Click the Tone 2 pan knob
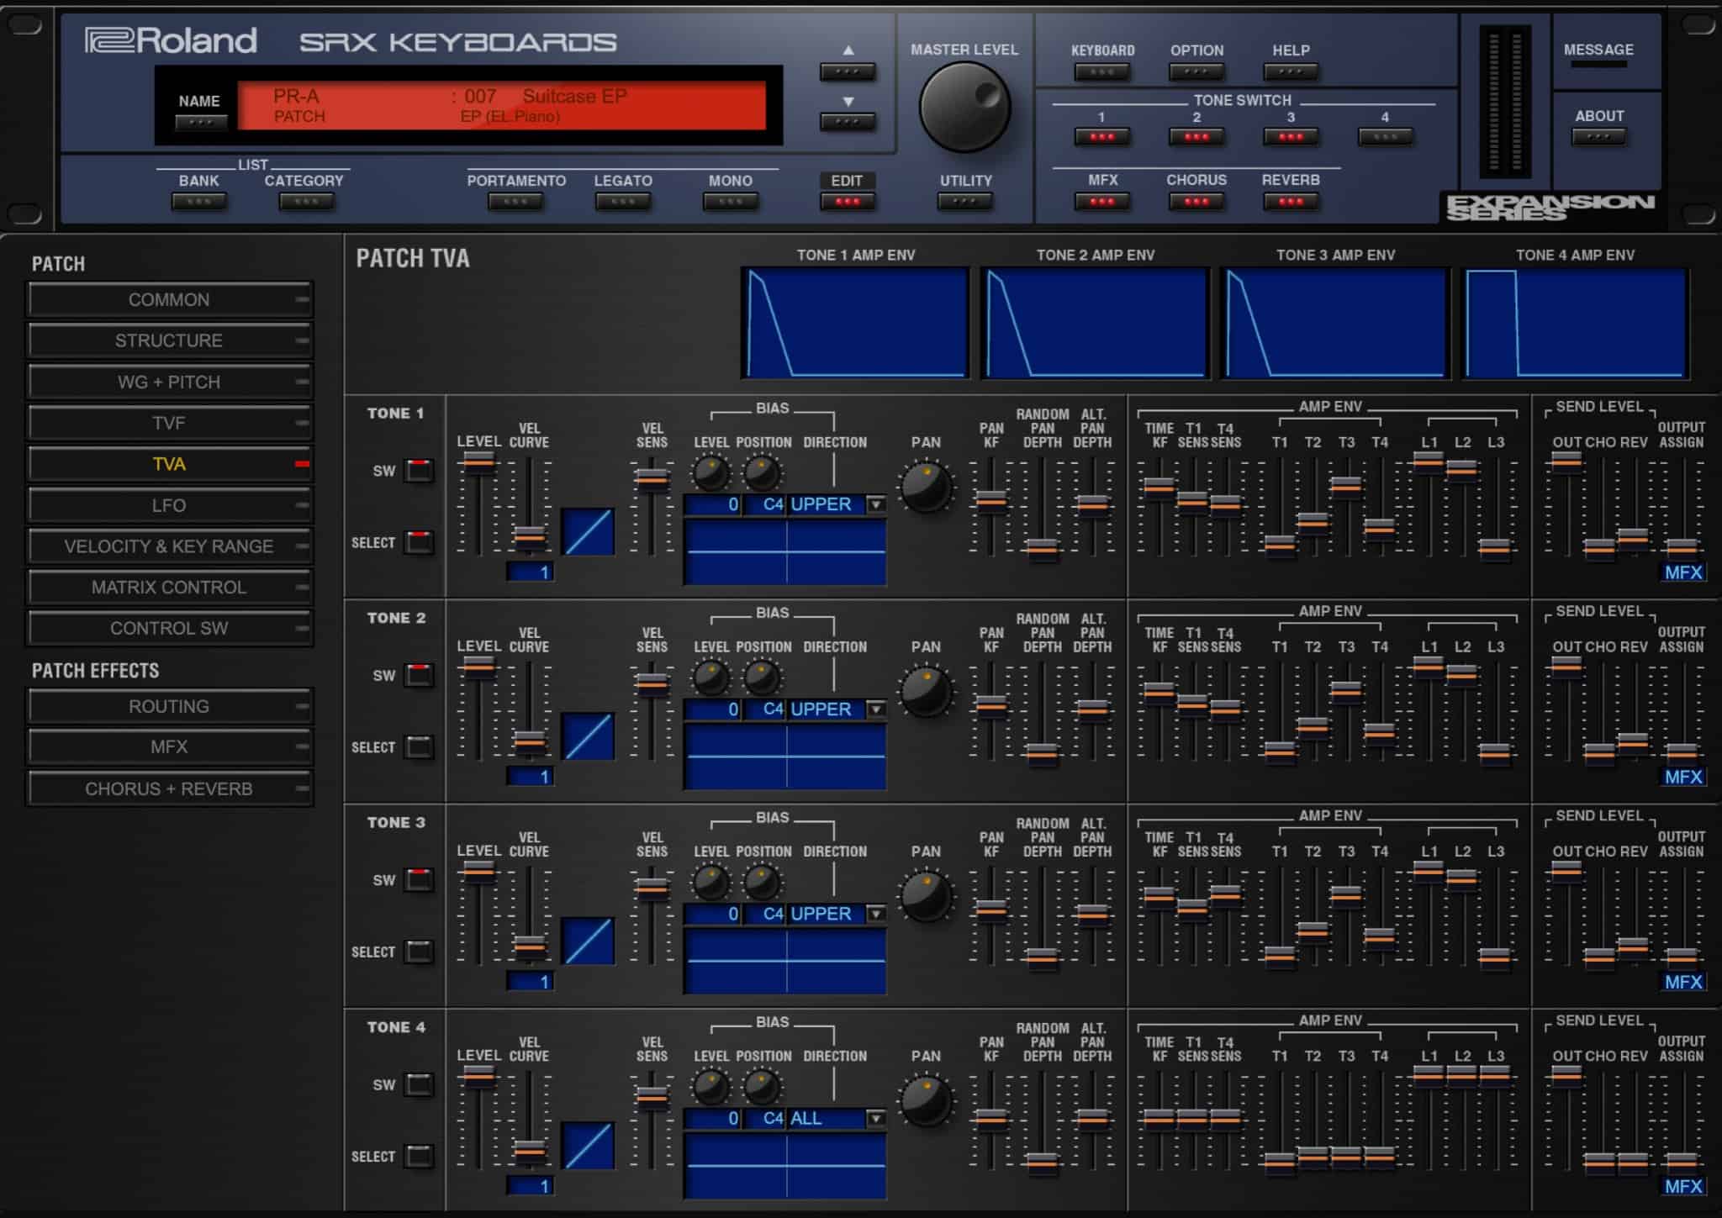Viewport: 1722px width, 1218px height. [x=927, y=691]
